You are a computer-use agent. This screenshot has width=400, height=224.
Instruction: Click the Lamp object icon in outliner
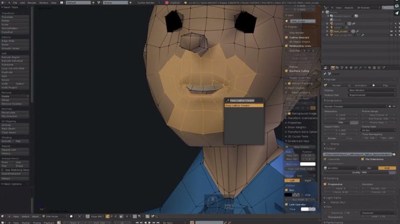(x=331, y=28)
